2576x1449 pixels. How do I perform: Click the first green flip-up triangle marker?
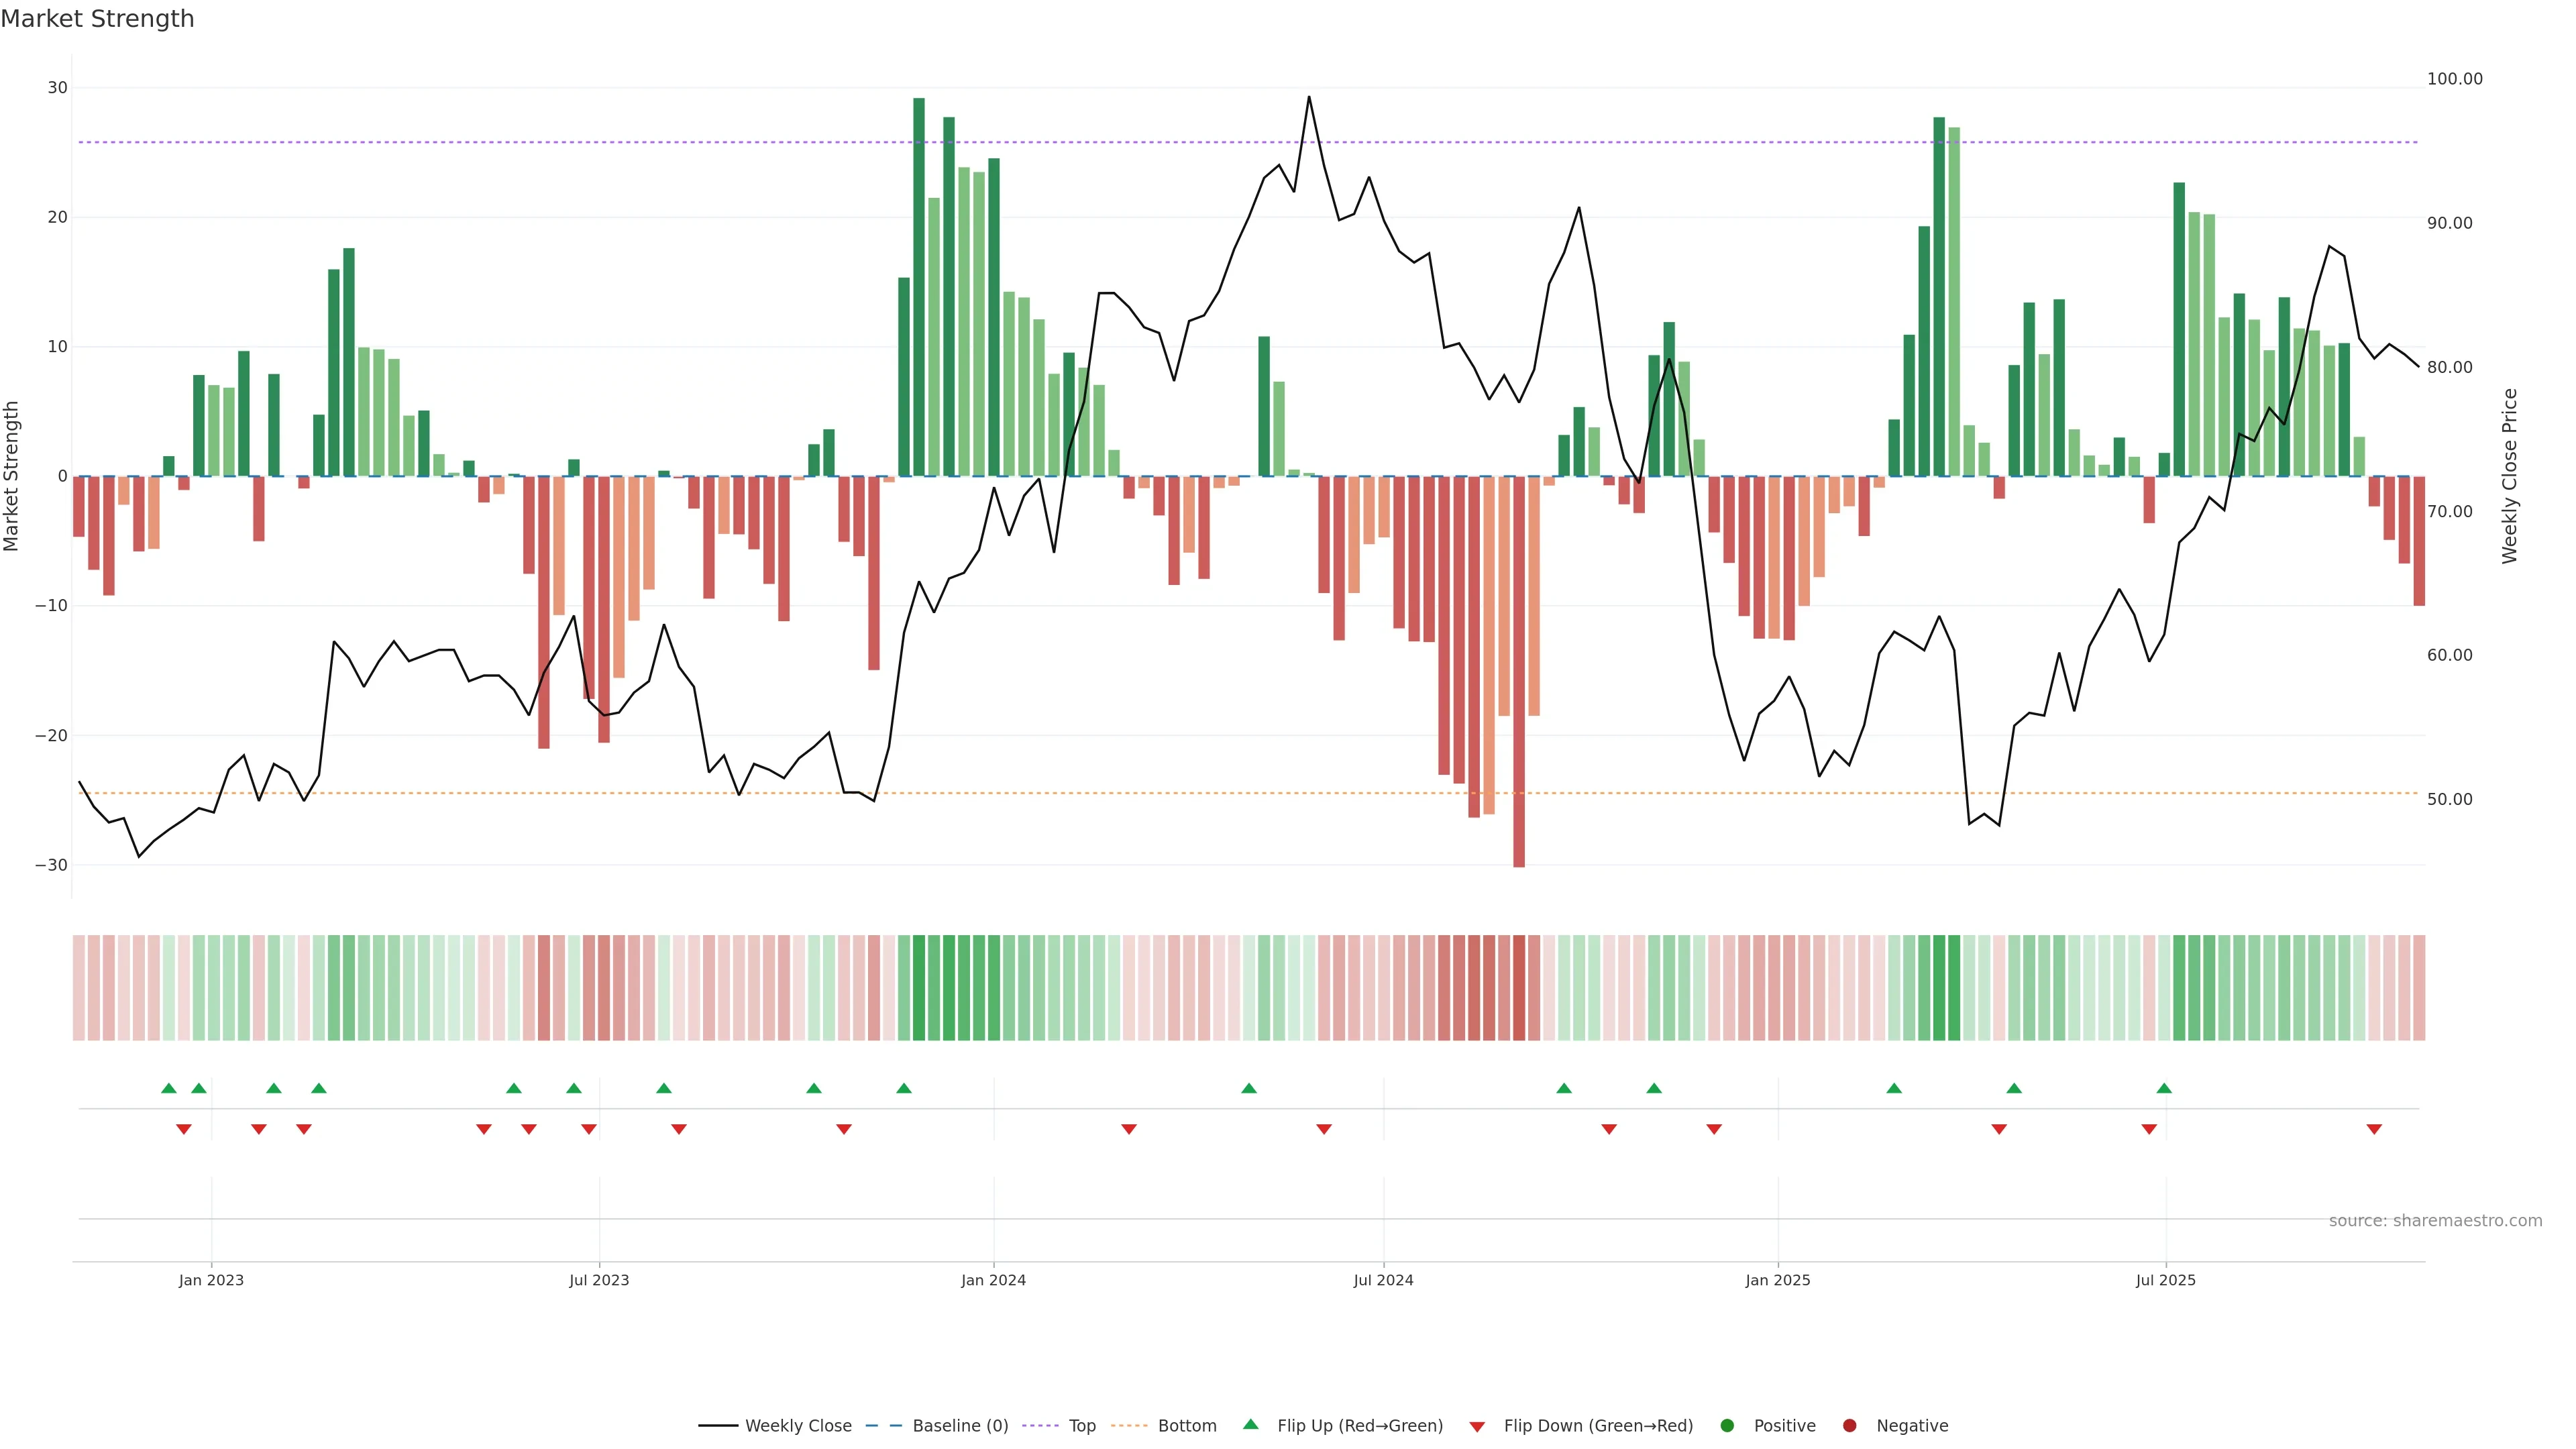pos(169,1088)
